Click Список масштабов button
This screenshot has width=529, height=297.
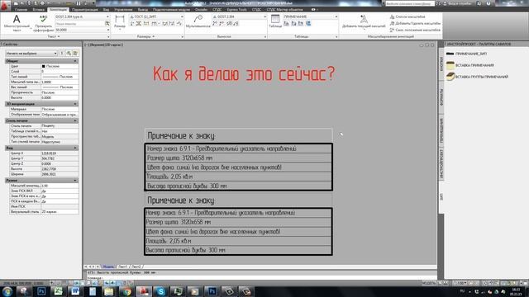click(407, 16)
